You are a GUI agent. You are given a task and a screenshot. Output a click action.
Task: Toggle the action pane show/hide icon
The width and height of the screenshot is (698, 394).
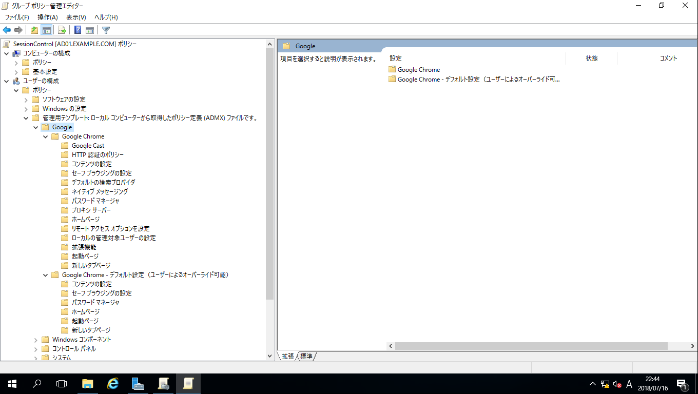coord(90,30)
